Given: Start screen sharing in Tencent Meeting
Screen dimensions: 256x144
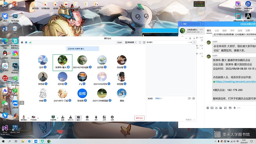Looking at the screenshot, I should tap(53, 118).
